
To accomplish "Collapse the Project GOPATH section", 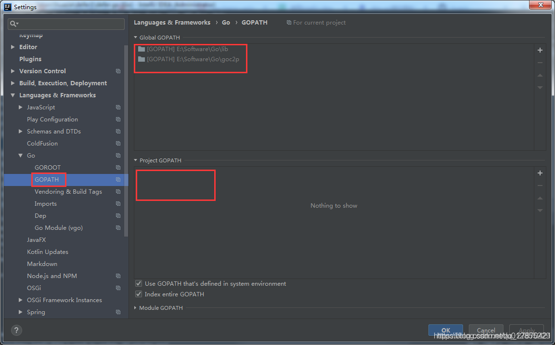I will (x=136, y=160).
